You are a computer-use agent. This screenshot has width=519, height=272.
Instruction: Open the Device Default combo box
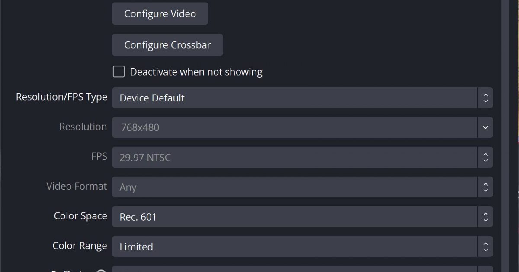pyautogui.click(x=294, y=98)
